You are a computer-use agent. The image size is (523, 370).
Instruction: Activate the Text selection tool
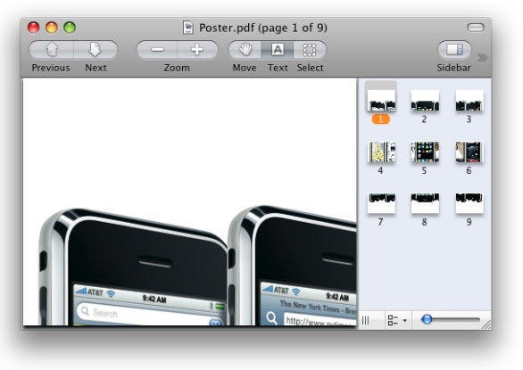point(278,50)
